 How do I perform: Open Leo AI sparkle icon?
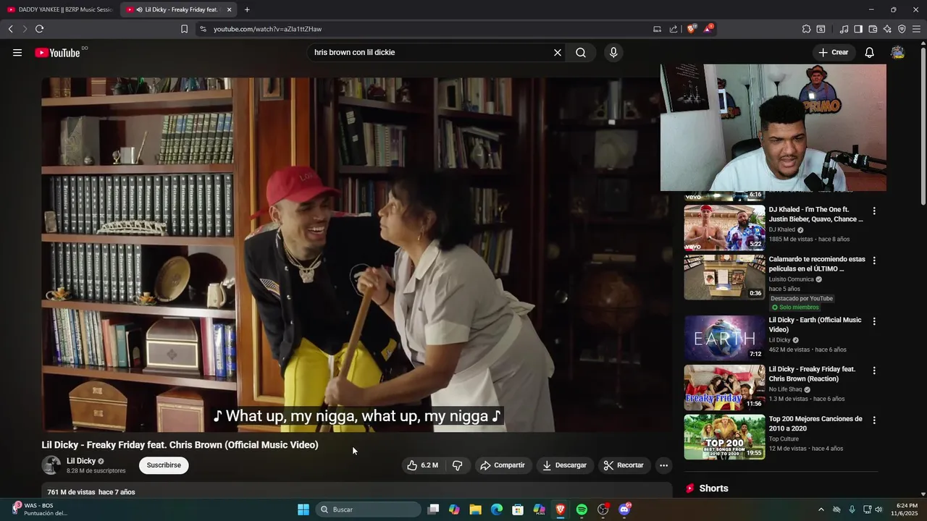click(x=887, y=29)
